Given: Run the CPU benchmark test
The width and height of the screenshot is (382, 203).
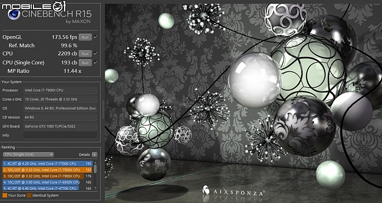Looking at the screenshot, I should pyautogui.click(x=85, y=54).
